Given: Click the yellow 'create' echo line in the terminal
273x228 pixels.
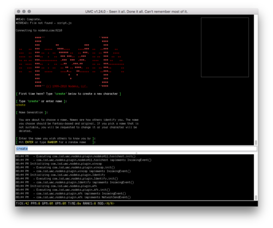Looking at the screenshot, I should [x=21, y=105].
